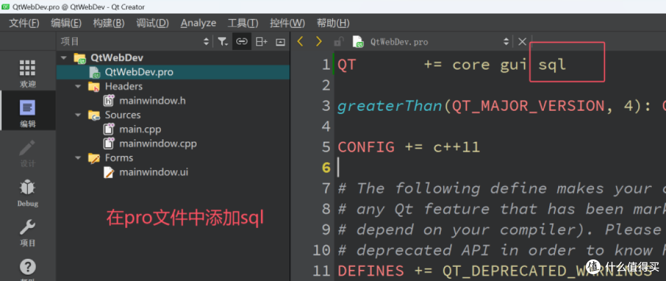Image resolution: width=666 pixels, height=281 pixels.
Task: Select main.cpp file
Action: 140,129
